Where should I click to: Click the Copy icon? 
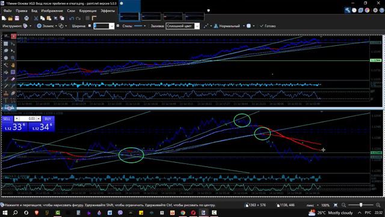(43, 18)
